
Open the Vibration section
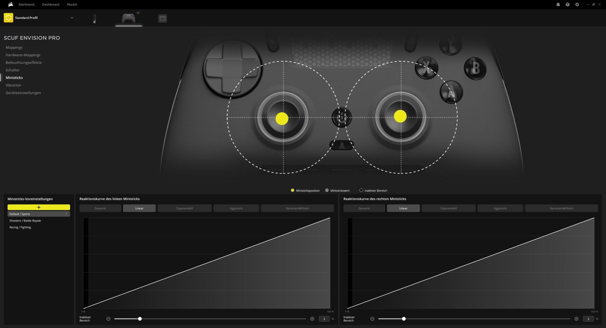(13, 85)
